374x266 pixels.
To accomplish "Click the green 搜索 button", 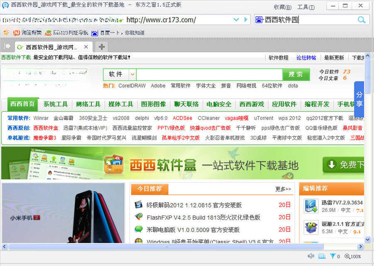I will (x=296, y=75).
